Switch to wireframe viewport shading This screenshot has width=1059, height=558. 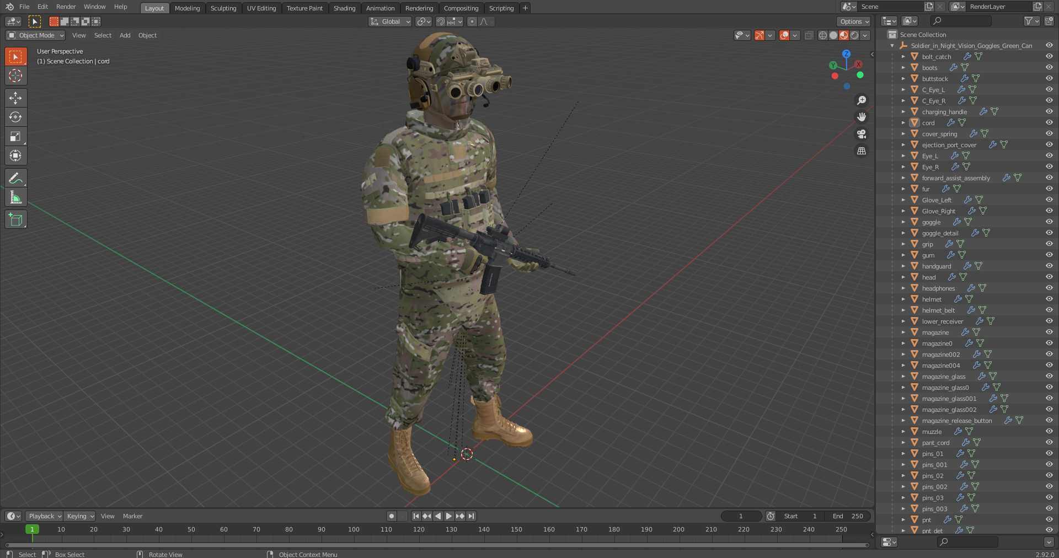pos(823,35)
